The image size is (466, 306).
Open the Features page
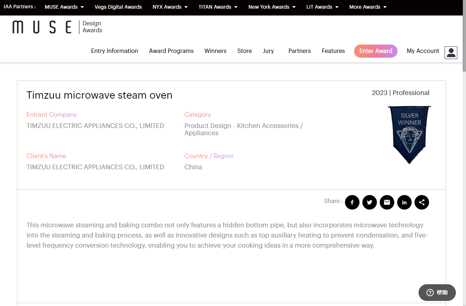point(333,51)
